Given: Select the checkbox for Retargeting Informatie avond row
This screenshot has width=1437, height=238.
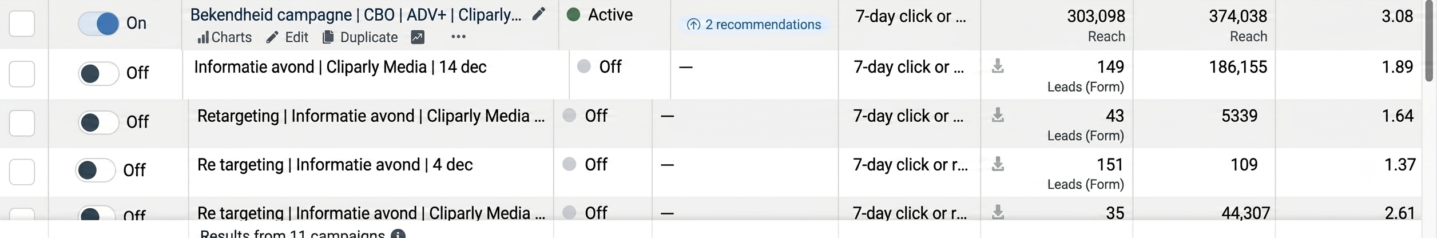Looking at the screenshot, I should [22, 123].
